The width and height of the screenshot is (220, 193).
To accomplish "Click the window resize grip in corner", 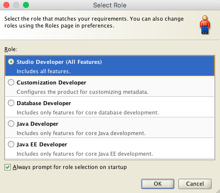I will (x=218, y=191).
